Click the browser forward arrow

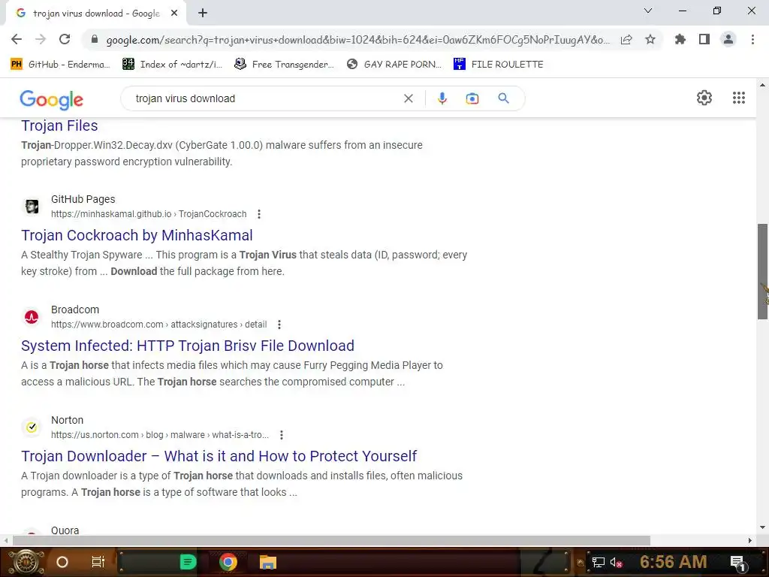(41, 39)
